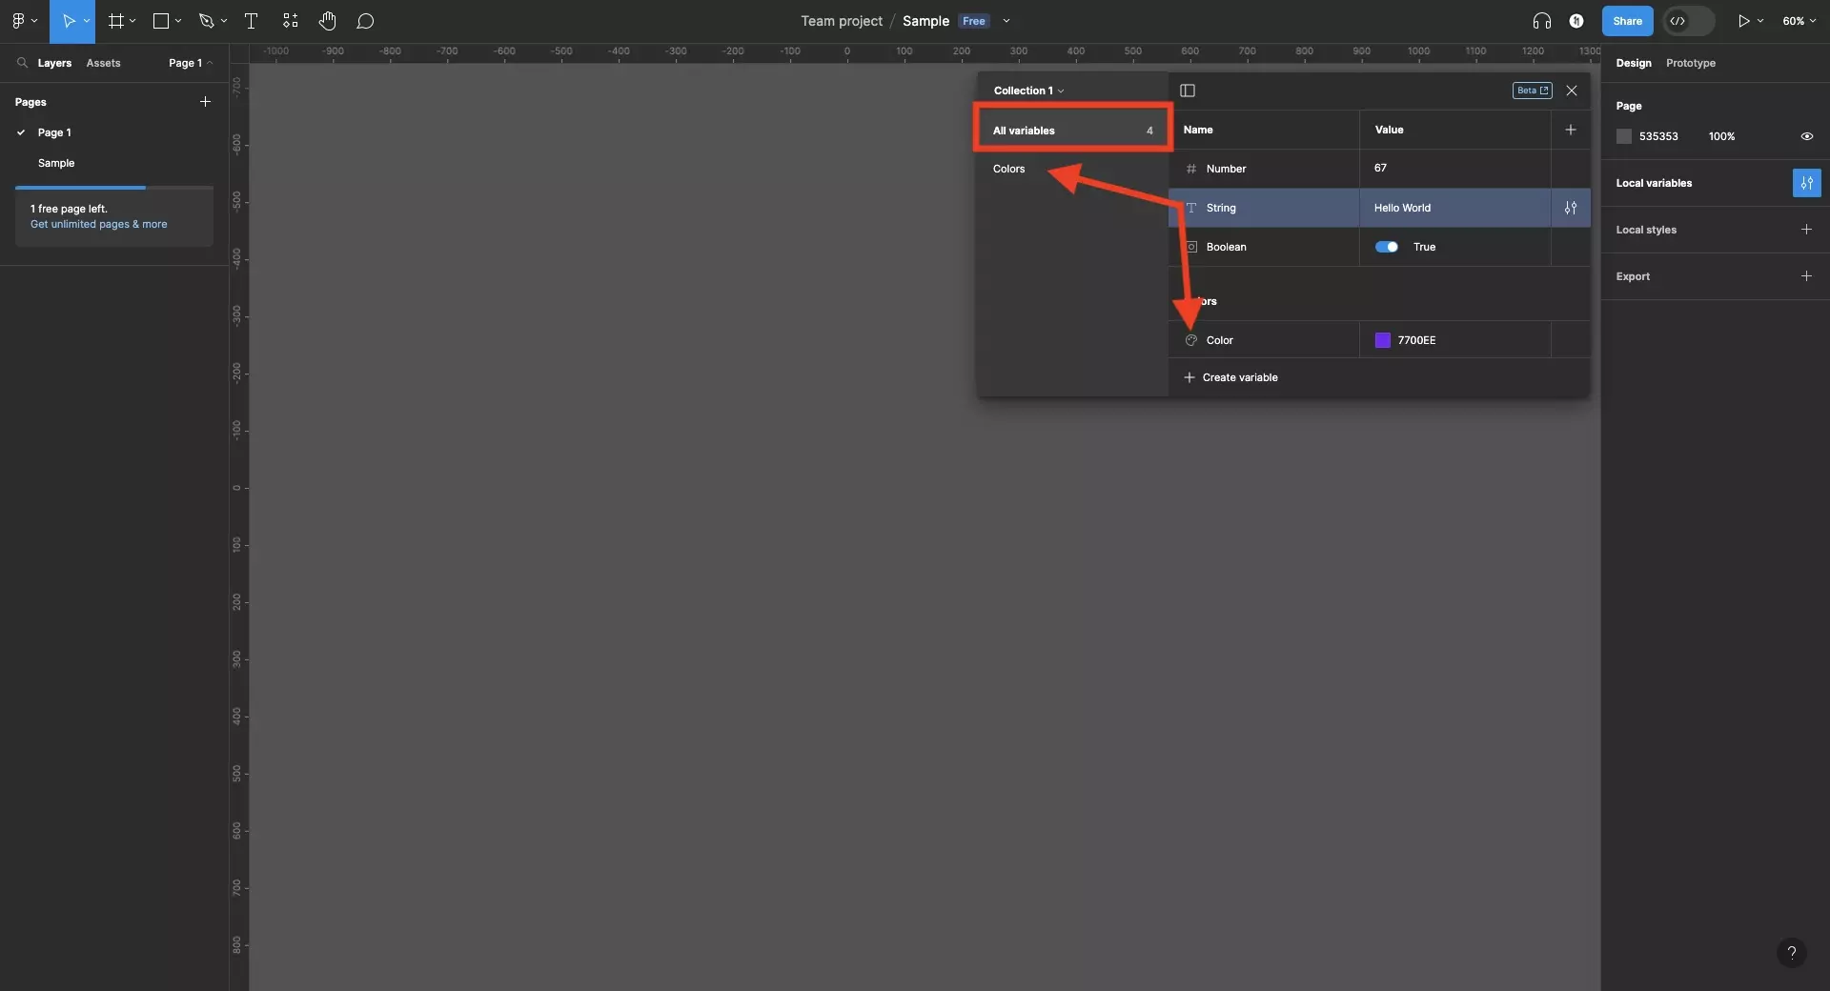1830x991 pixels.
Task: Select the Rectangle shape tool
Action: pos(161,21)
